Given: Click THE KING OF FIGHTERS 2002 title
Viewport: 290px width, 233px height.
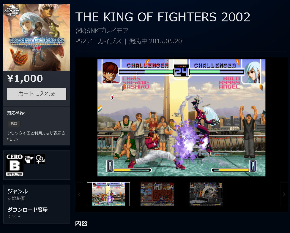Looking at the screenshot, I should click(x=163, y=17).
